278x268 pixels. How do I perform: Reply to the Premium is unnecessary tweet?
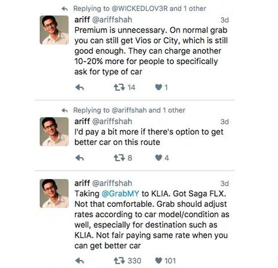tap(80, 88)
